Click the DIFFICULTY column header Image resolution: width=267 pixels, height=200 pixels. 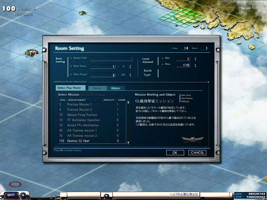pyautogui.click(x=109, y=100)
